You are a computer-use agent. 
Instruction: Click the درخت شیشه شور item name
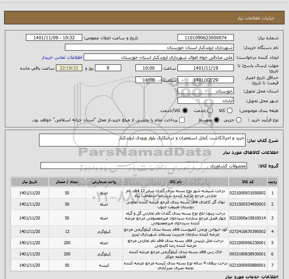coord(176,193)
